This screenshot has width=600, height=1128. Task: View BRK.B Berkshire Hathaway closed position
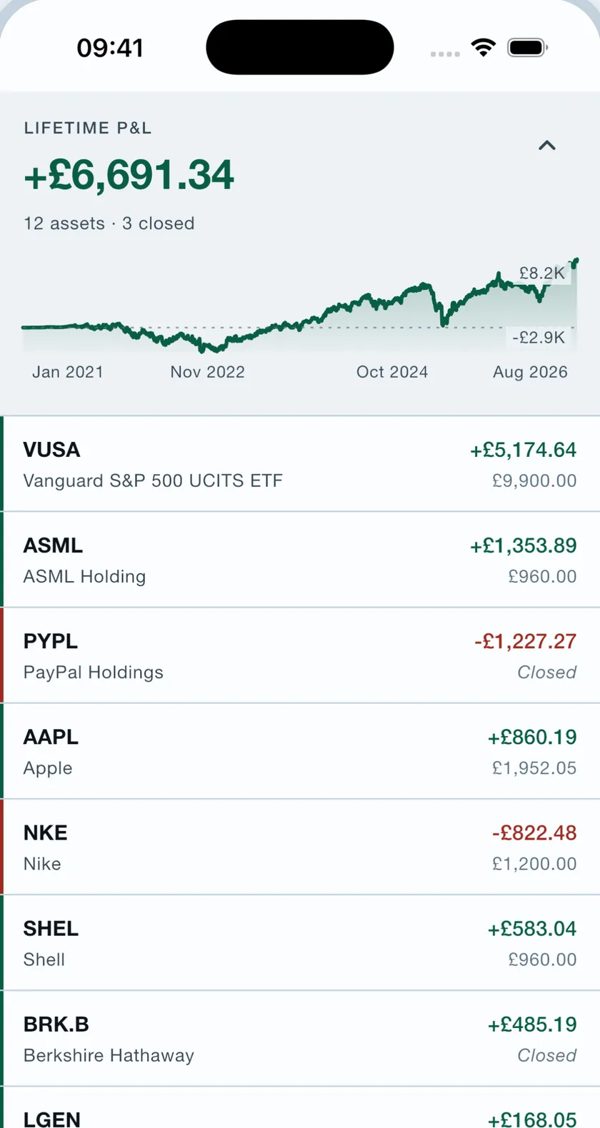point(300,1038)
